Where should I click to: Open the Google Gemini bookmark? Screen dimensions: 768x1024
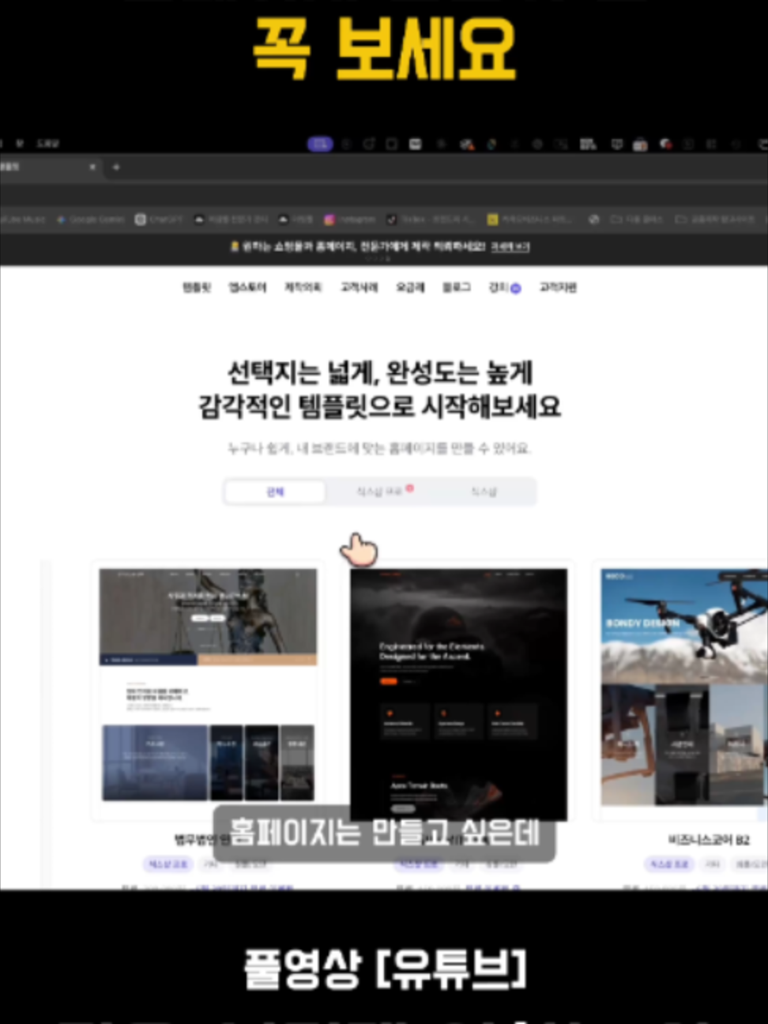(x=90, y=219)
